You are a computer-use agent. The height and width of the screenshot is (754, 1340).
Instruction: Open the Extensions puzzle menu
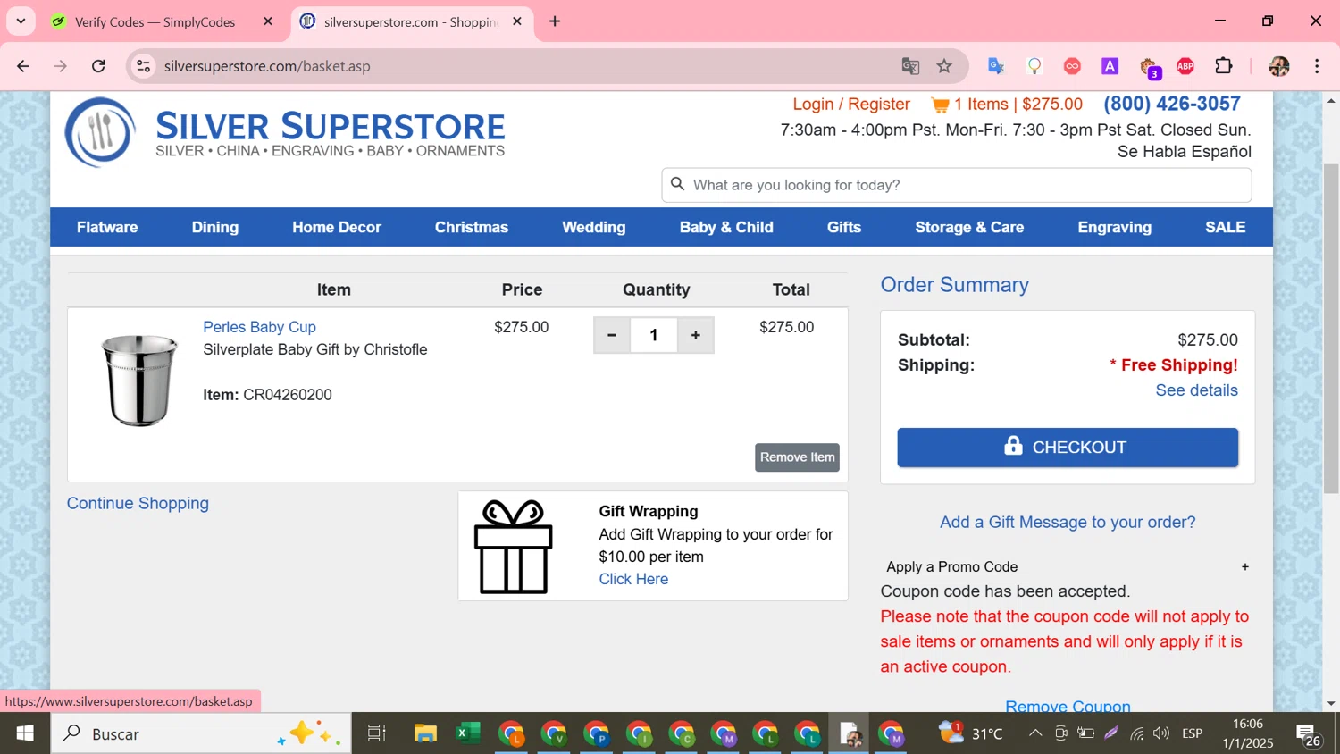(1224, 66)
